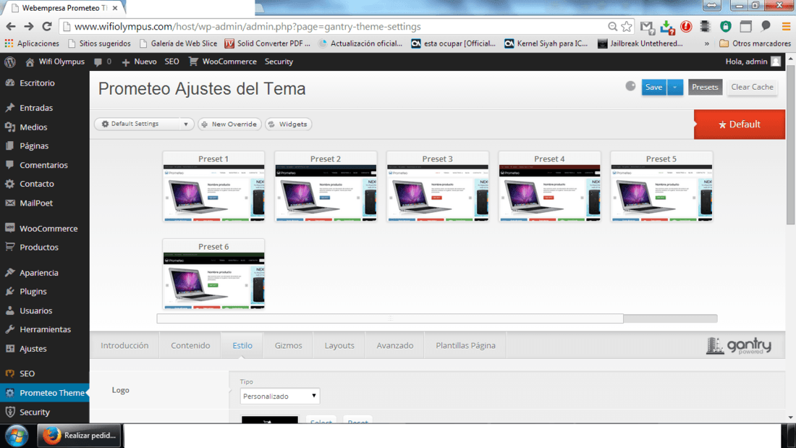Click the green lock shield extension icon
The image size is (796, 448).
[725, 26]
